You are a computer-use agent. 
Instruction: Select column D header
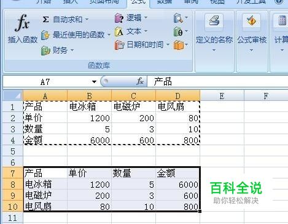click(x=177, y=96)
